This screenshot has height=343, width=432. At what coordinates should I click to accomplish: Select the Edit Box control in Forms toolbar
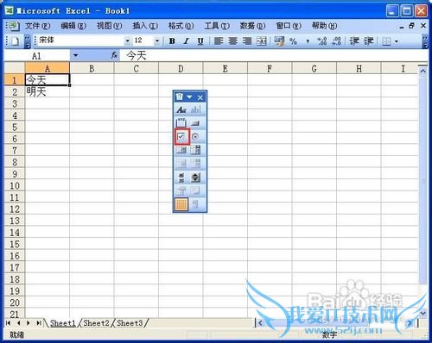(195, 109)
